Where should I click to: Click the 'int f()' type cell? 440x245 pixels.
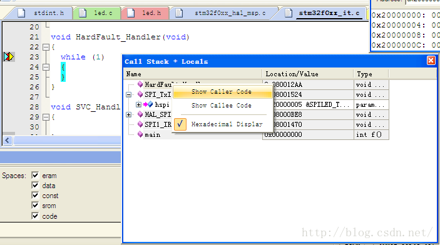click(x=371, y=134)
